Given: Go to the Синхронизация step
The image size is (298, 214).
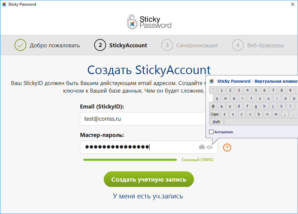Looking at the screenshot, I should point(197,45).
